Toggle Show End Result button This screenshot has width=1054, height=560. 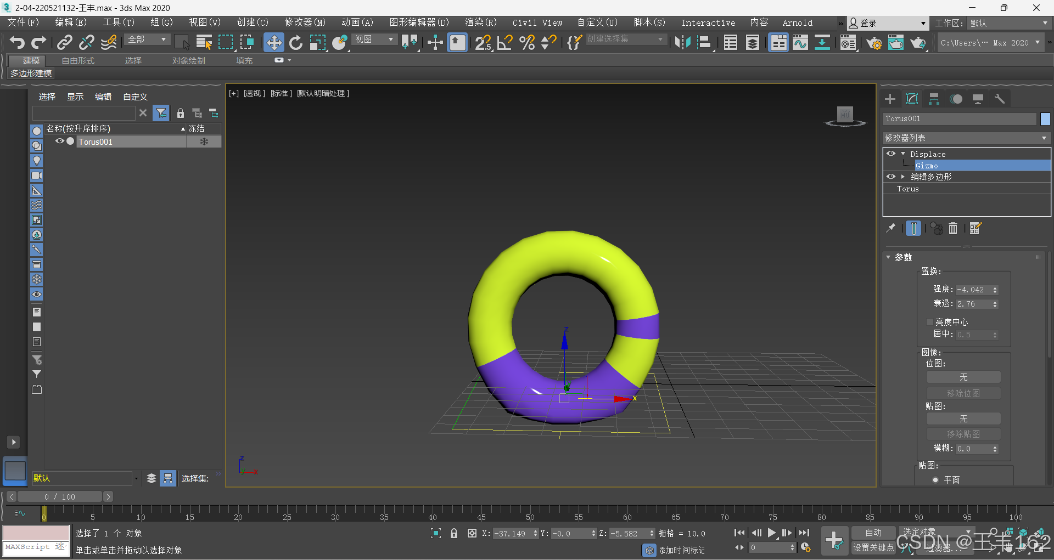(x=913, y=228)
